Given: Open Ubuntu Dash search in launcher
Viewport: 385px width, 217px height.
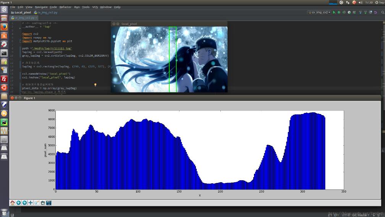Looking at the screenshot, I should 4,10.
